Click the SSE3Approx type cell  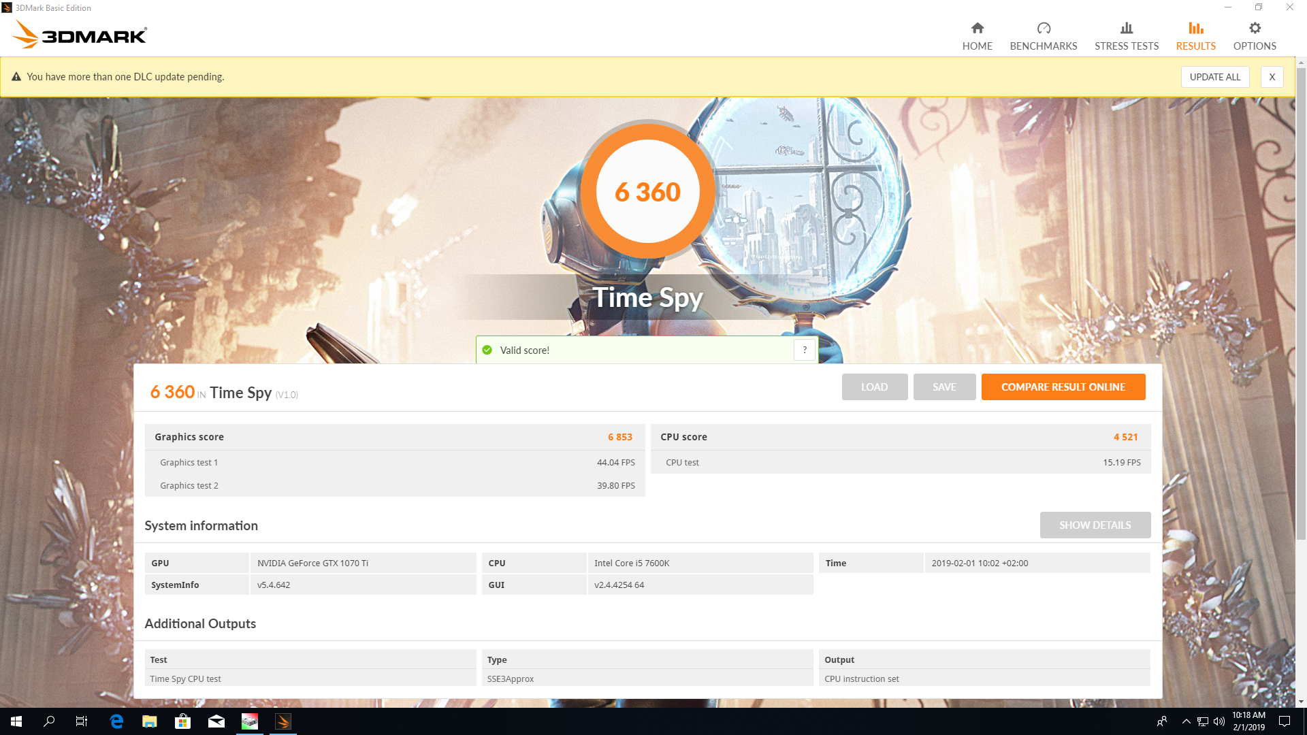[647, 679]
